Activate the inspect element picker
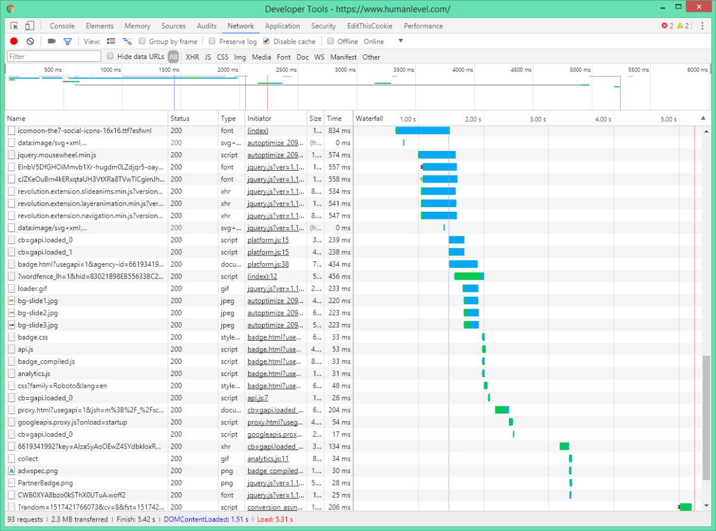Viewport: 716px width, 531px height. click(x=14, y=26)
